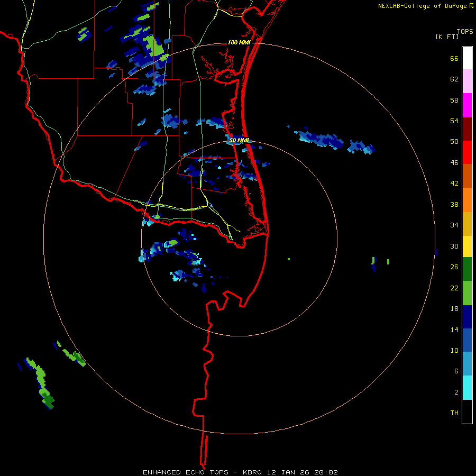This screenshot has height=476, width=476.
Task: Click the gold legend swatch
Action: tap(467, 224)
